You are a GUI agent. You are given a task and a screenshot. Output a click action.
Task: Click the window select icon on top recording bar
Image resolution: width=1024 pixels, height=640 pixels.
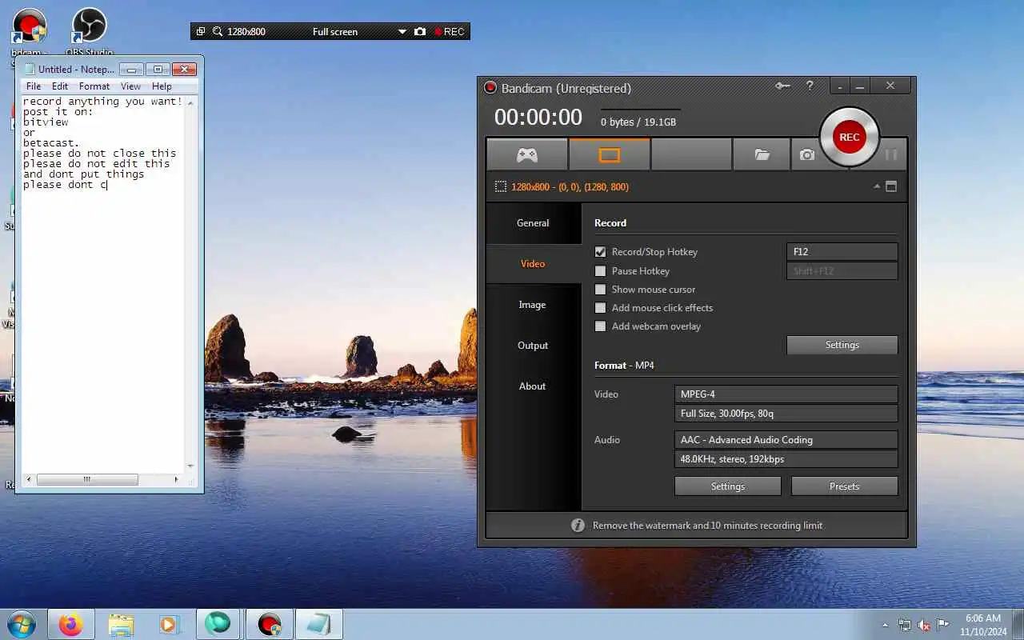click(201, 32)
